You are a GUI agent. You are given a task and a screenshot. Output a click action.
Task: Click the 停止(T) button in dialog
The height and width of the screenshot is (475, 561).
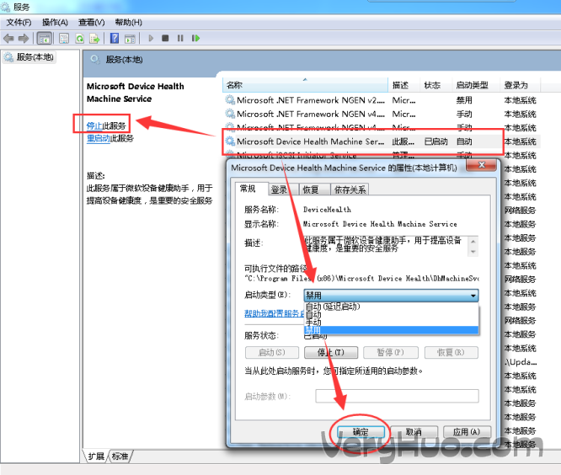pyautogui.click(x=331, y=352)
